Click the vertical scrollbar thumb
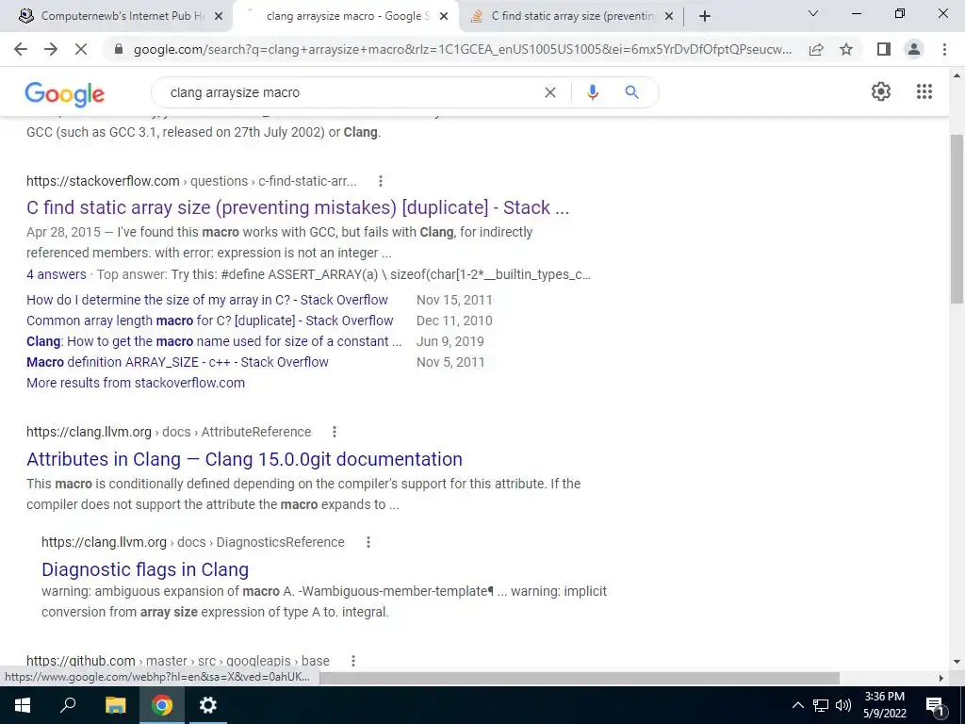The width and height of the screenshot is (965, 724). (957, 219)
